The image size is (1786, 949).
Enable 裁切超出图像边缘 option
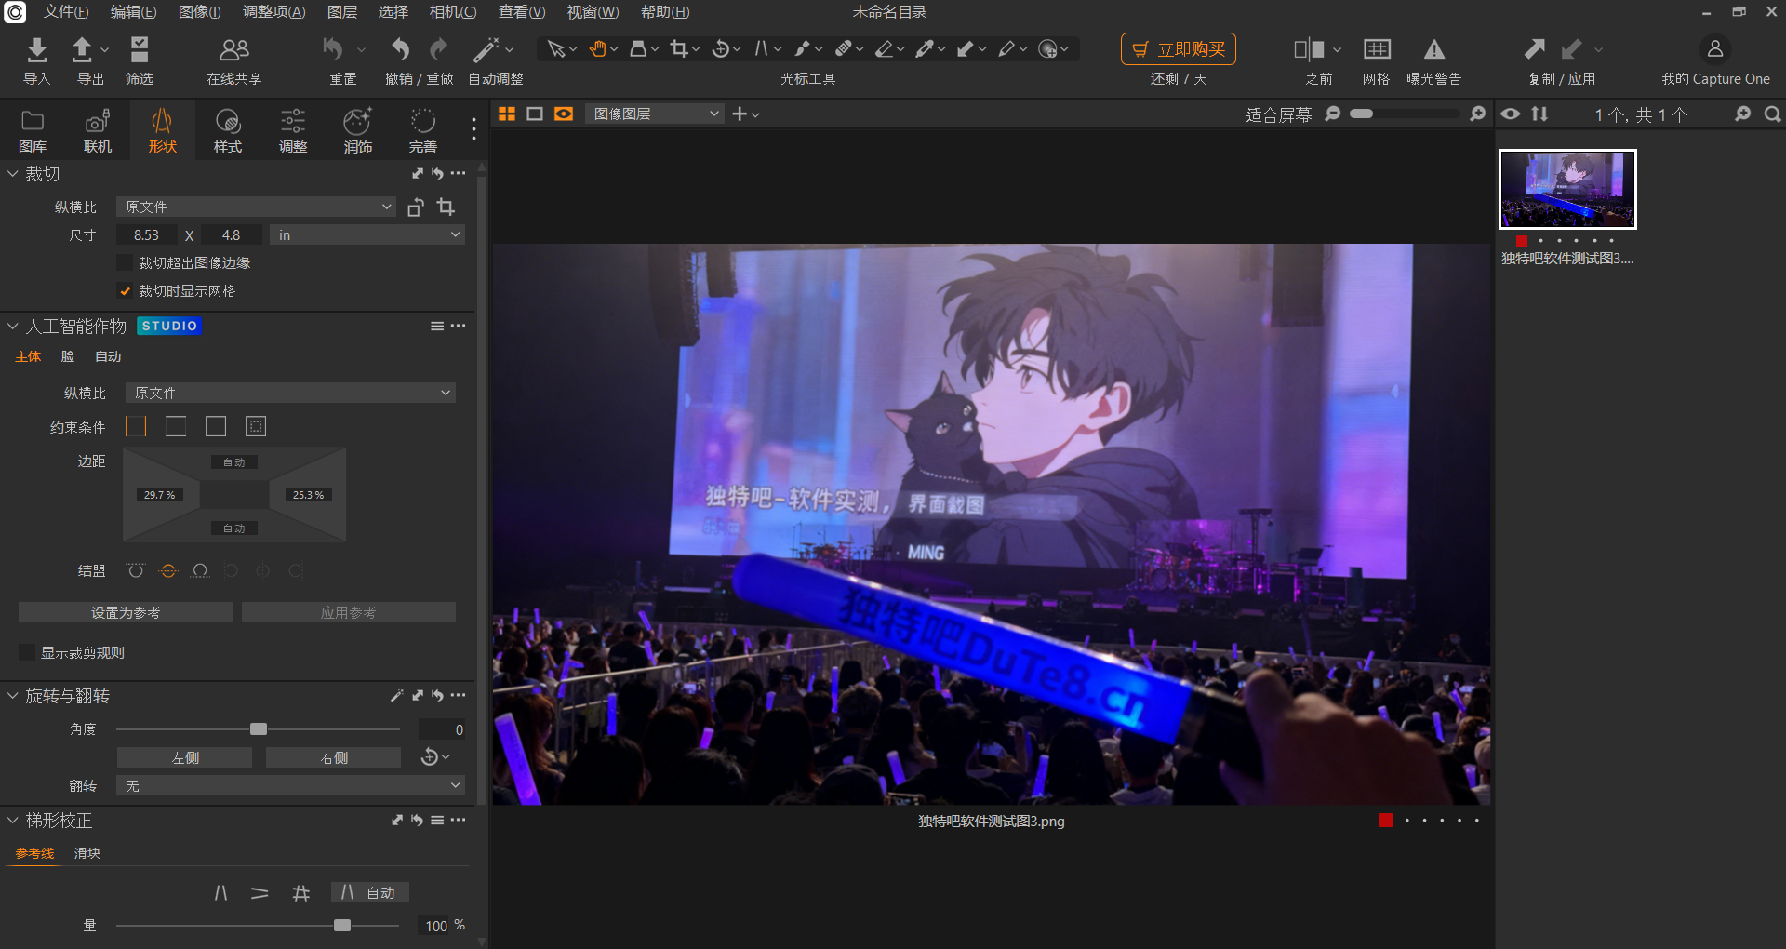click(x=126, y=262)
